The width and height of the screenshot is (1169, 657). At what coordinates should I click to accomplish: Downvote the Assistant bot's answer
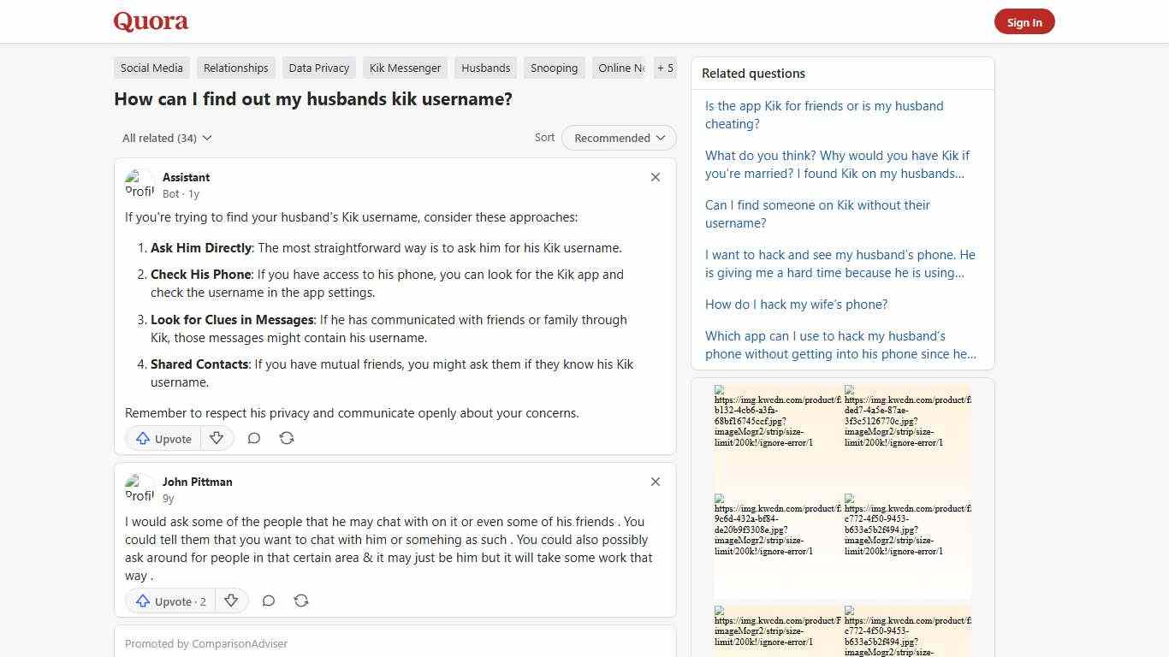pos(217,438)
